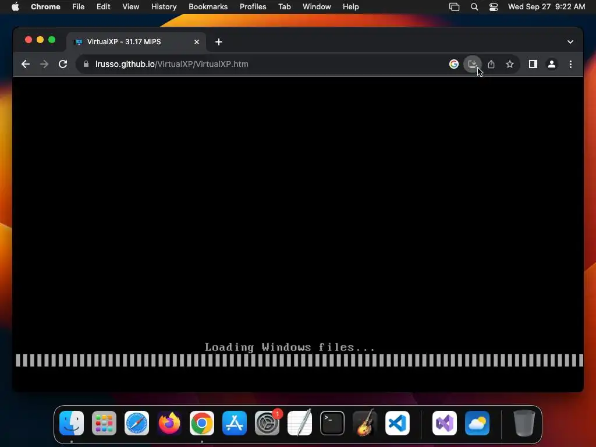The width and height of the screenshot is (596, 447).
Task: Open the Window menu
Action: point(317,6)
